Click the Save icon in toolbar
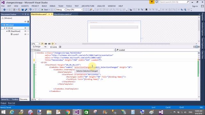Image resolution: width=205 pixels, height=115 pixels. coord(23,10)
